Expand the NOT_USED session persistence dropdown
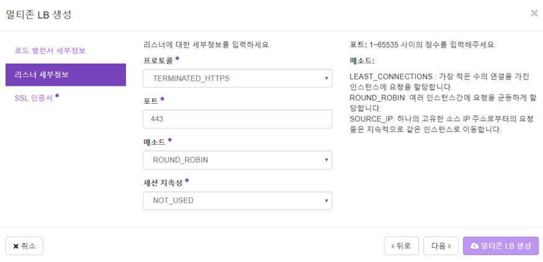This screenshot has width=543, height=262. 237,201
